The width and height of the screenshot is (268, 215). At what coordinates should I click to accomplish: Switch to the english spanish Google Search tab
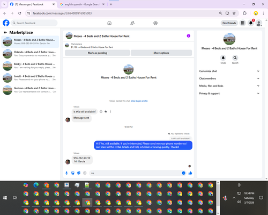(82, 4)
